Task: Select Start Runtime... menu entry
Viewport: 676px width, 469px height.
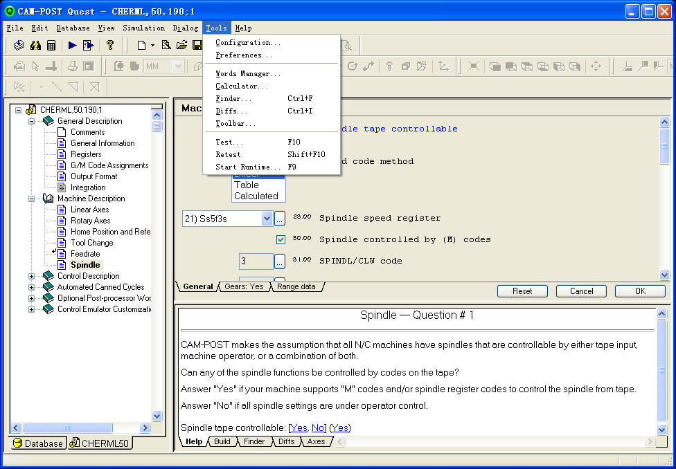Action: 272,167
